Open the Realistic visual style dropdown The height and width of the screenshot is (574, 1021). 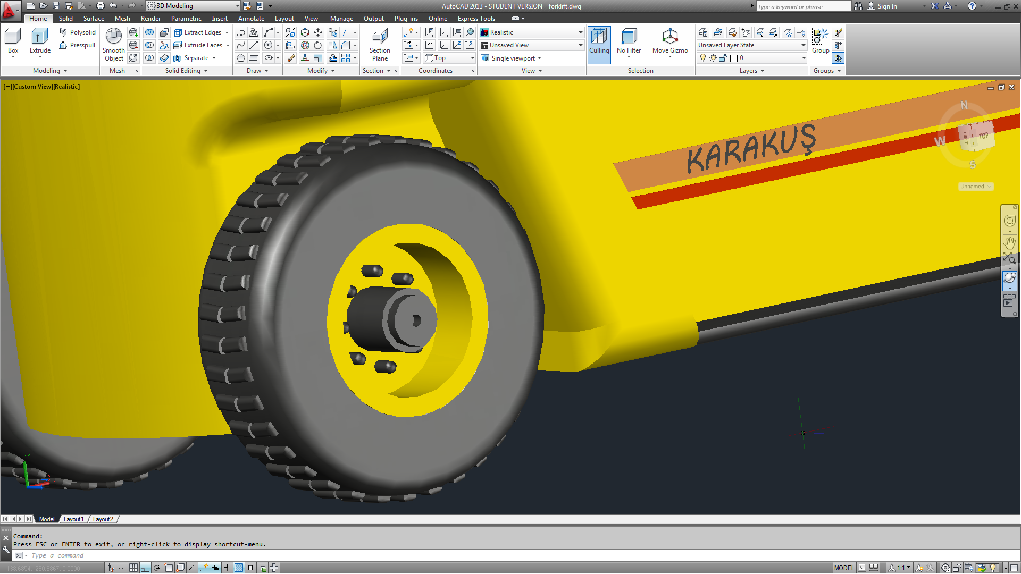(532, 32)
